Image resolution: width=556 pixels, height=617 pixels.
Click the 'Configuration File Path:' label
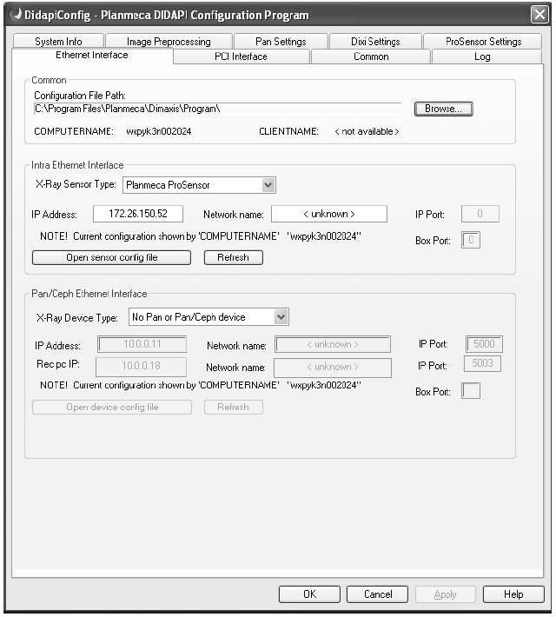80,96
